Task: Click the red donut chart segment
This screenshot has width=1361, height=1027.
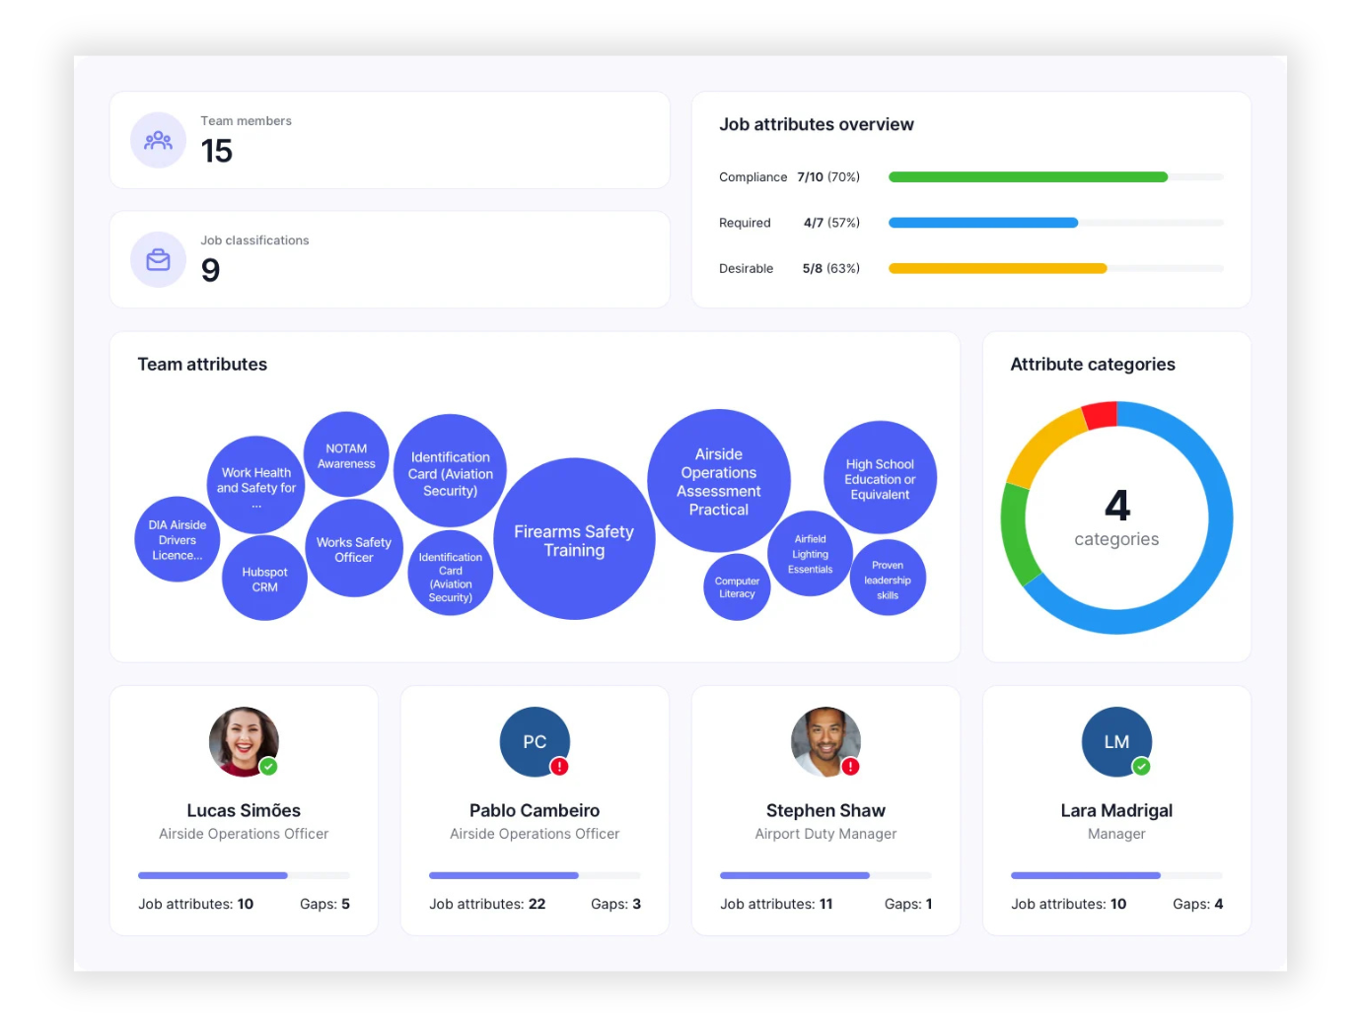Action: click(x=1101, y=415)
